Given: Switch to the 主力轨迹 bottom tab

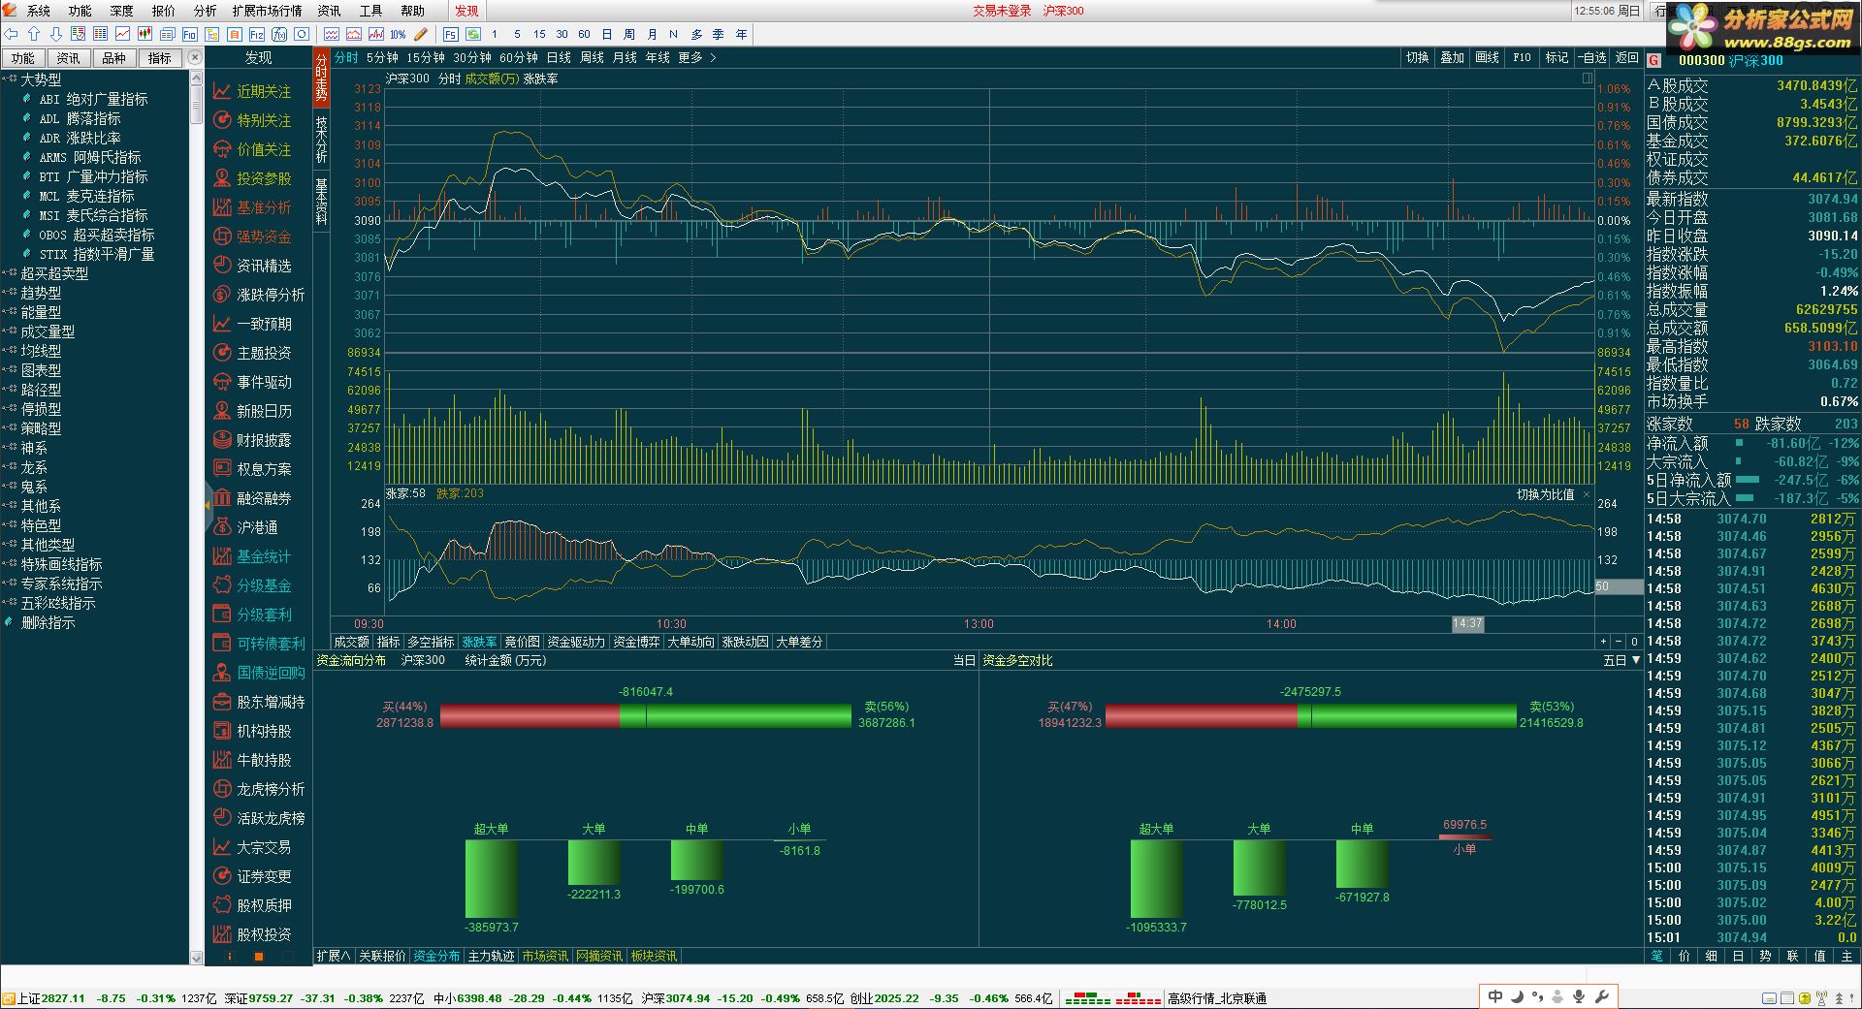Looking at the screenshot, I should click(x=492, y=956).
